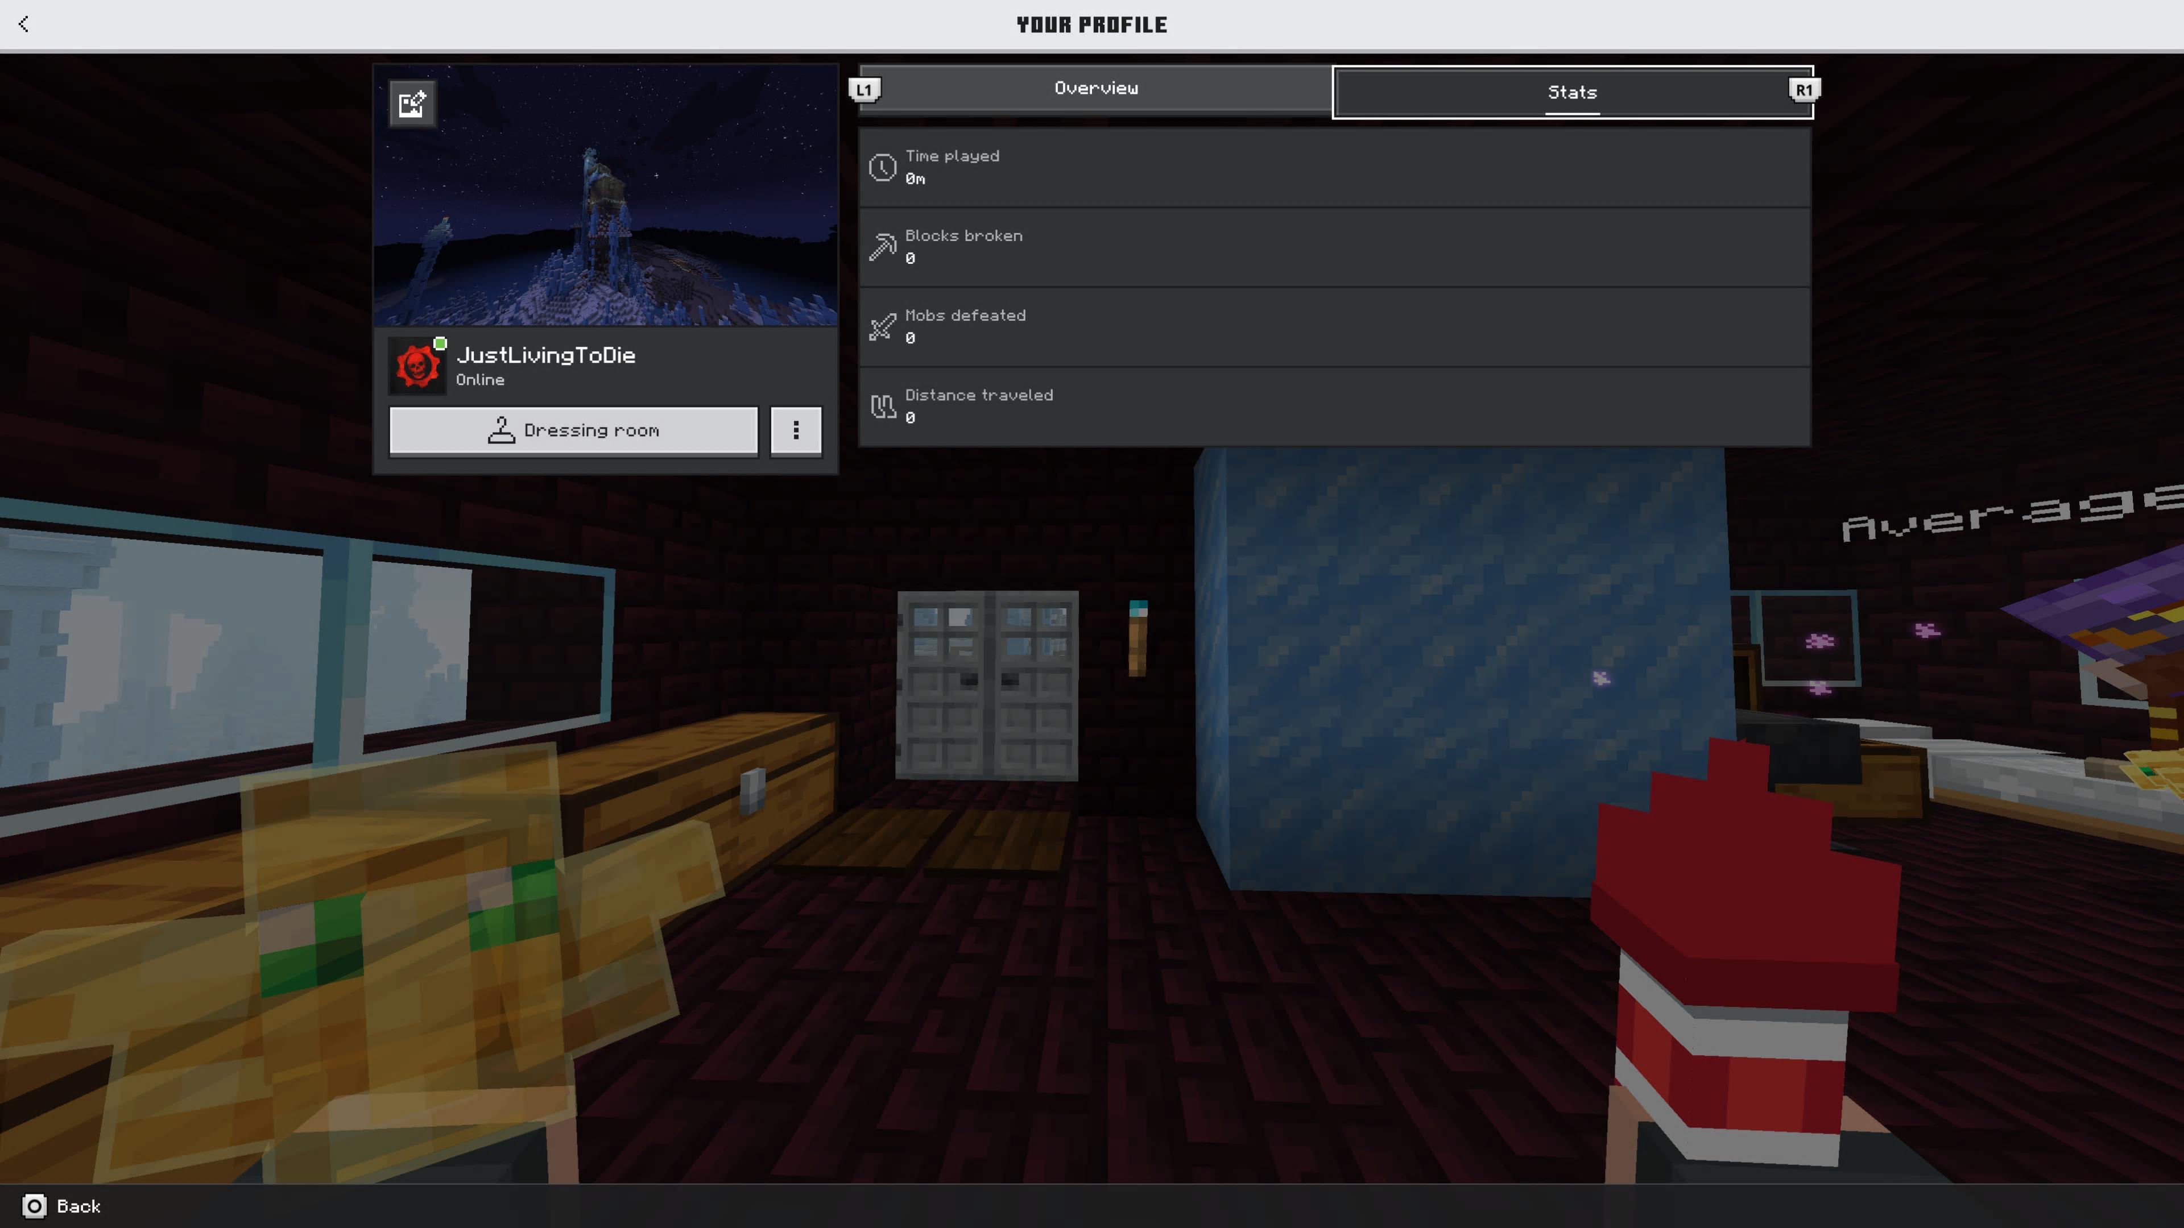Click the circle Back button icon
2184x1228 pixels.
tap(34, 1206)
